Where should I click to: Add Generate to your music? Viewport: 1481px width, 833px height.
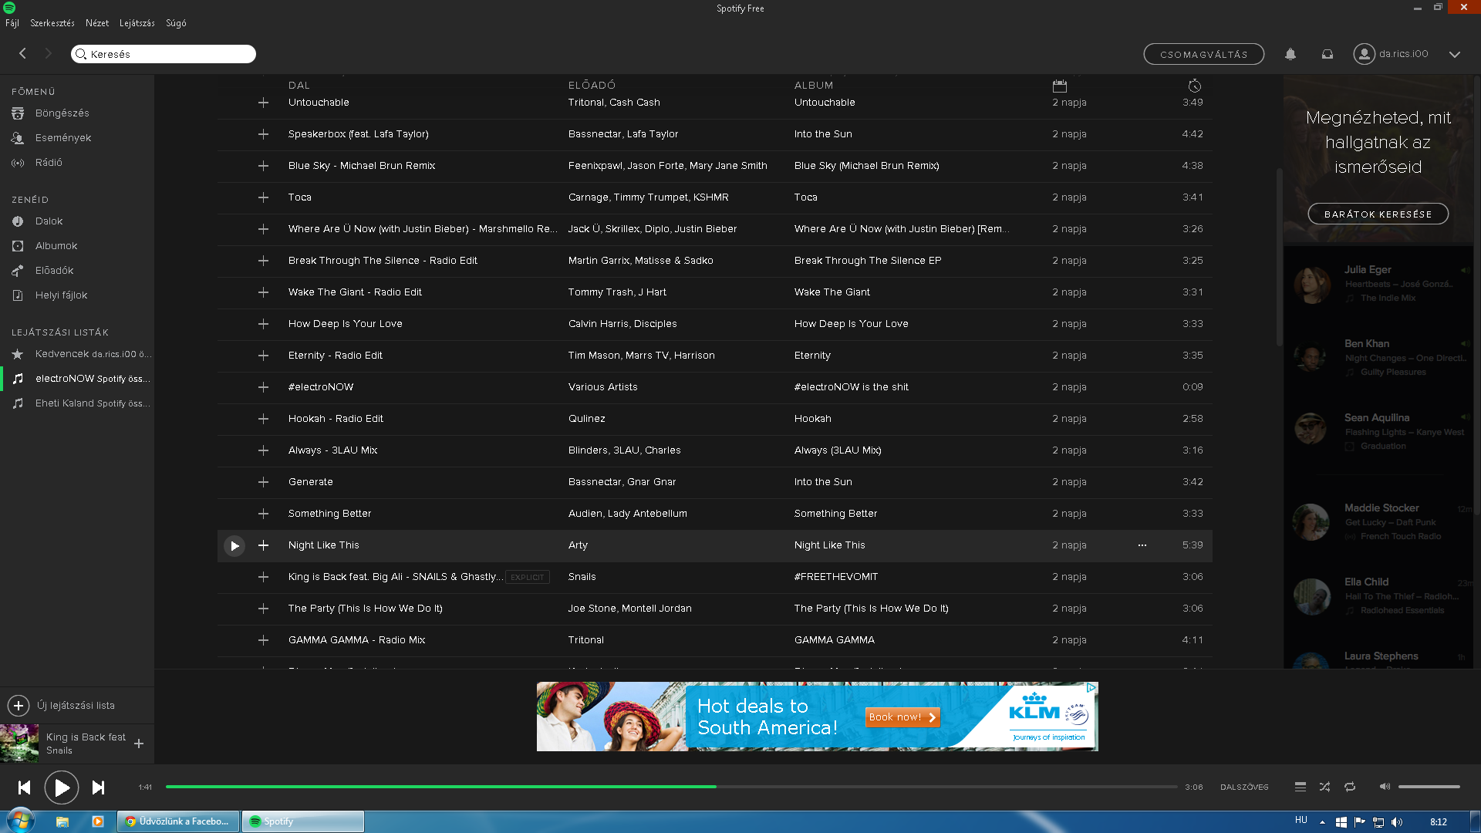(x=263, y=482)
